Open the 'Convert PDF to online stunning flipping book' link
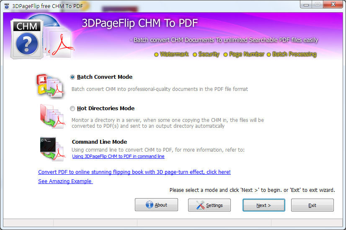This screenshot has width=346, height=230. point(134,172)
